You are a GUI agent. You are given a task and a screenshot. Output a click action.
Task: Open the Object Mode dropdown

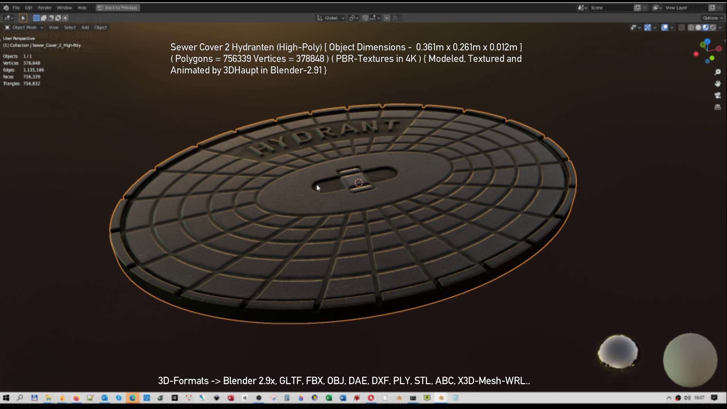(24, 27)
